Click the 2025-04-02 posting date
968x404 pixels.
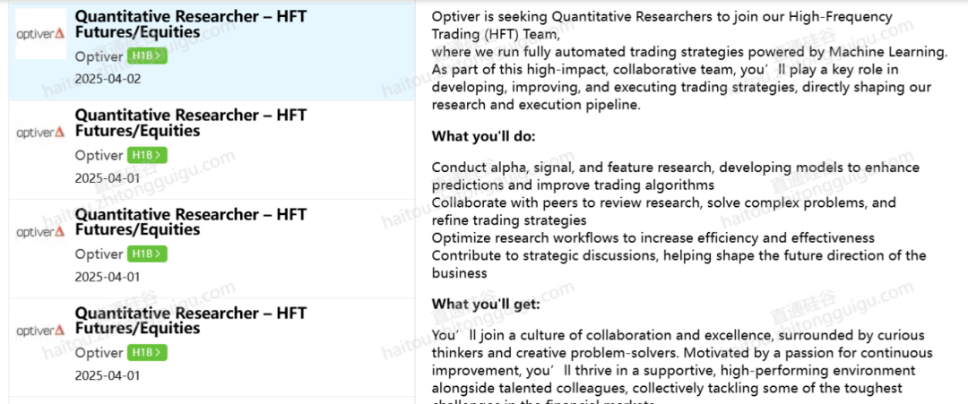coord(108,80)
